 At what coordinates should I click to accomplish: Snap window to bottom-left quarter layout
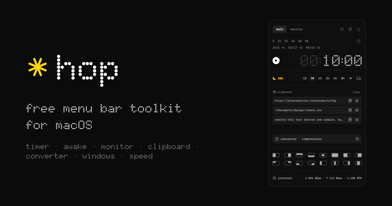click(x=300, y=163)
